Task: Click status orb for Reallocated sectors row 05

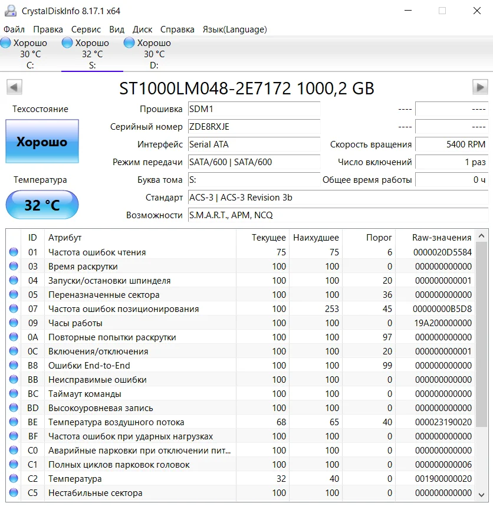Action: click(x=14, y=295)
